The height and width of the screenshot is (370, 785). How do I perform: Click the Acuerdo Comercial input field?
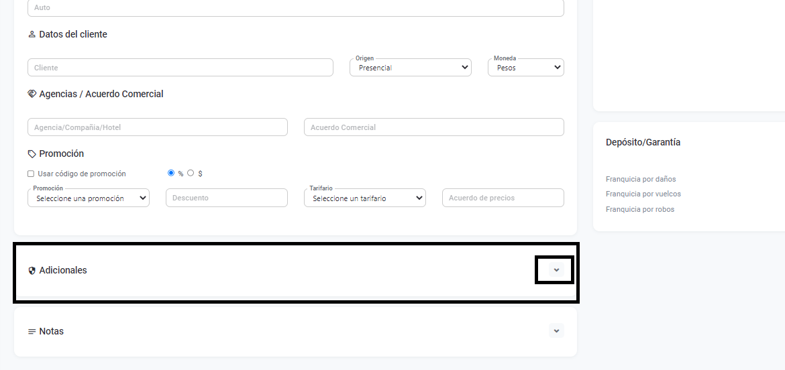pyautogui.click(x=433, y=127)
